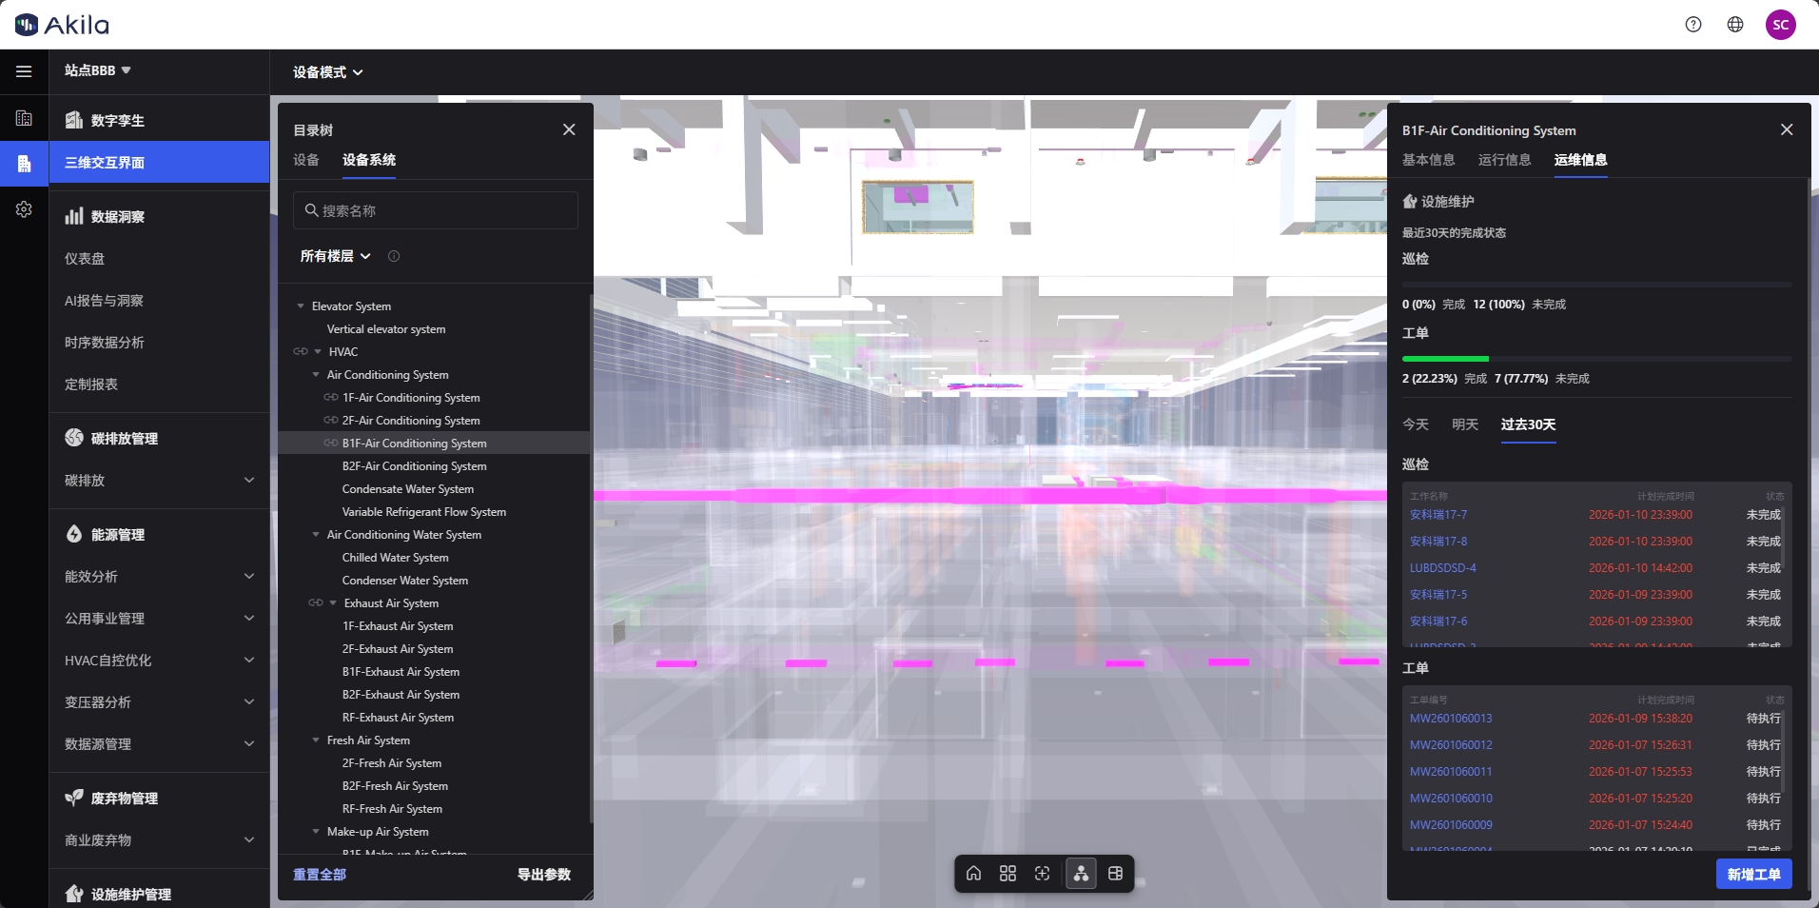The height and width of the screenshot is (908, 1819).
Task: Toggle the hamburger menu sidebar icon
Action: pos(24,71)
